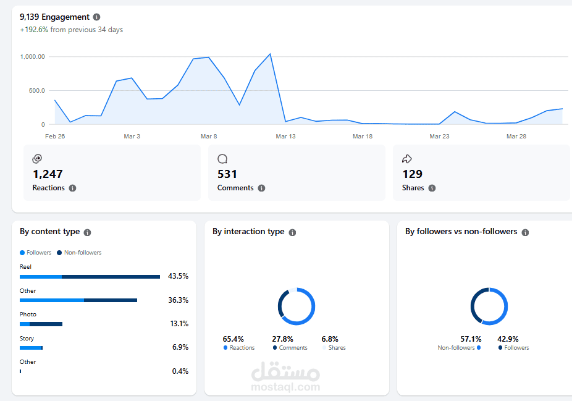Click the 57.1% Non-followers percentage
This screenshot has width=572, height=401.
coord(471,339)
